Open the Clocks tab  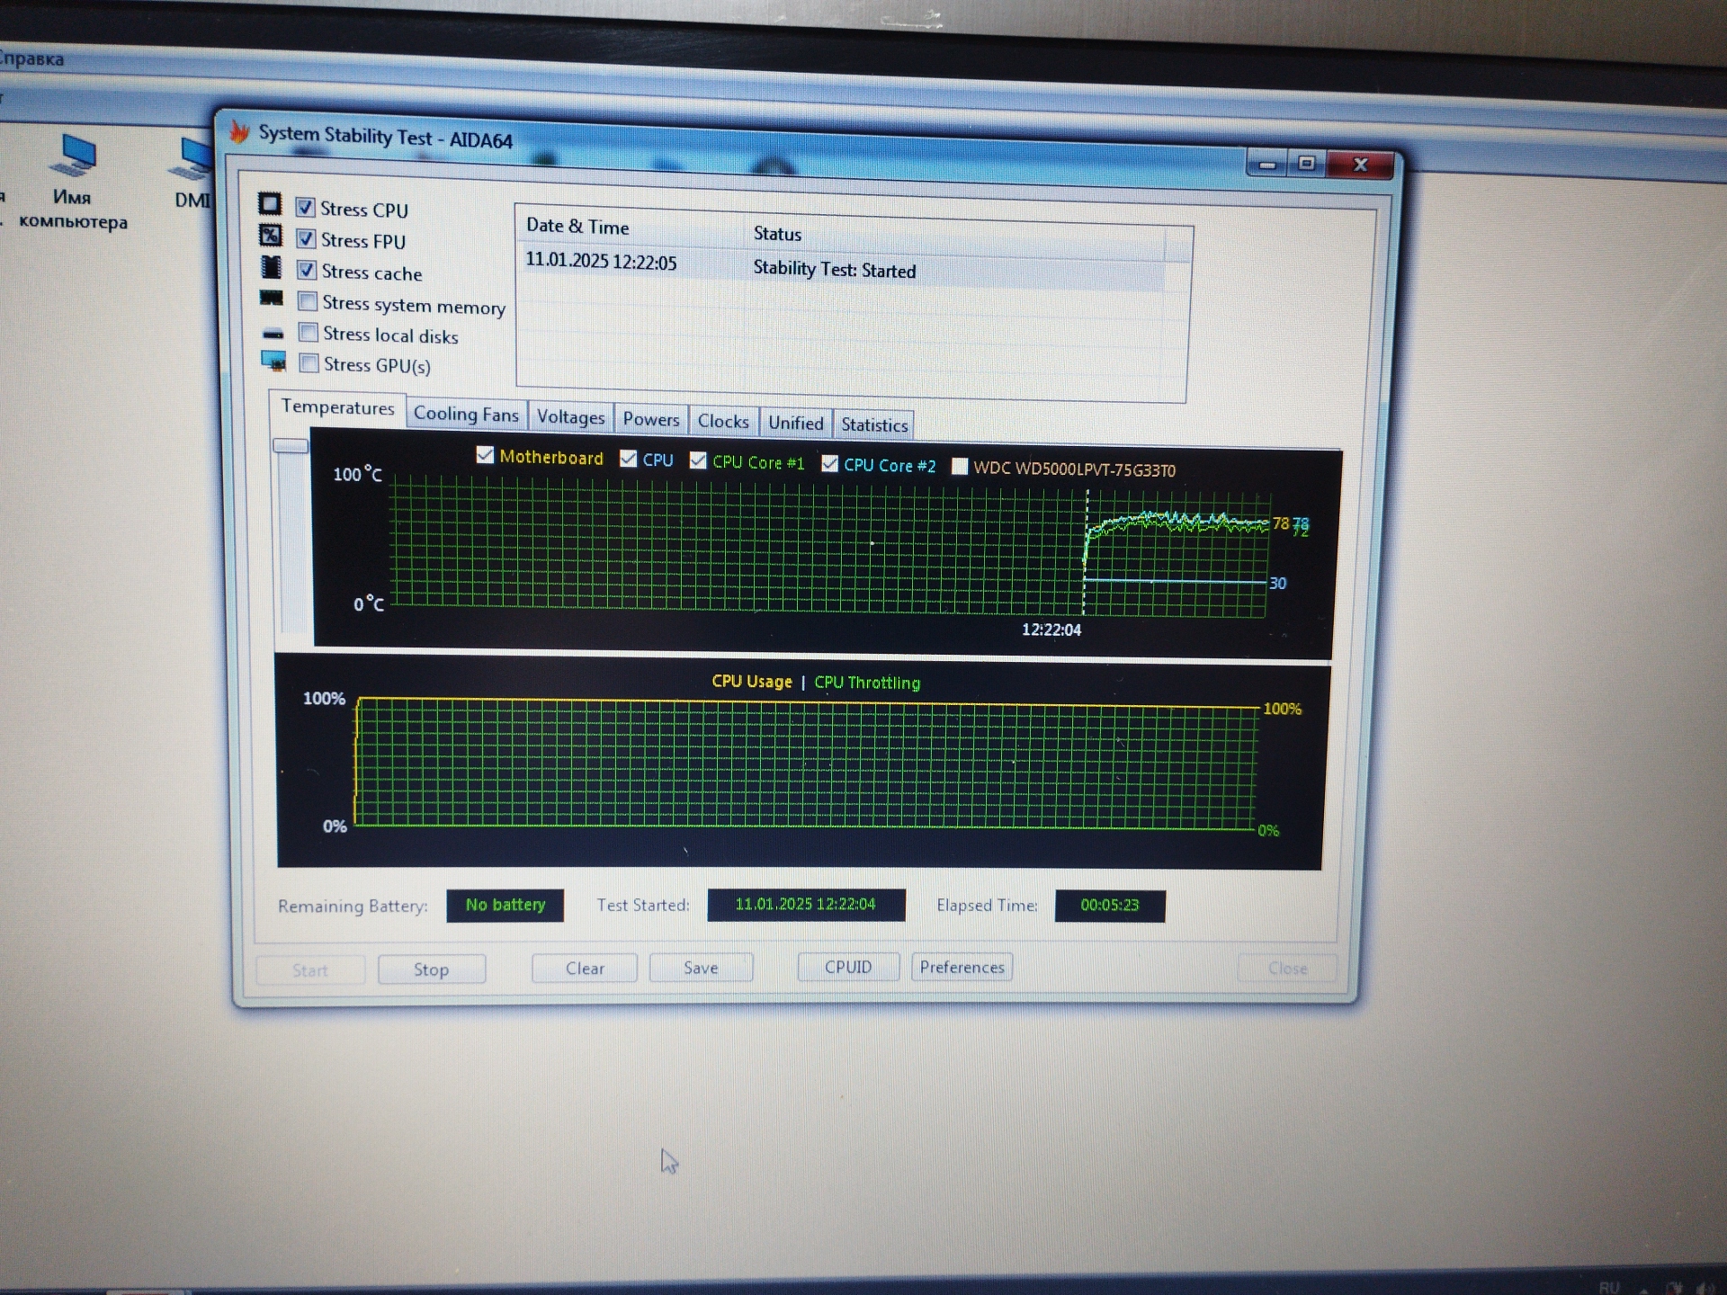click(723, 422)
